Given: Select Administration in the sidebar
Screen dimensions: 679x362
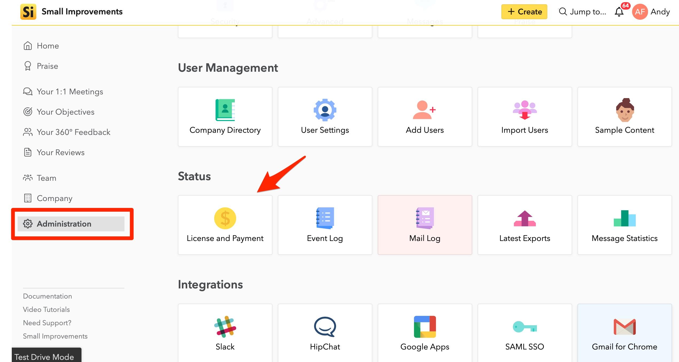Looking at the screenshot, I should click(x=71, y=224).
